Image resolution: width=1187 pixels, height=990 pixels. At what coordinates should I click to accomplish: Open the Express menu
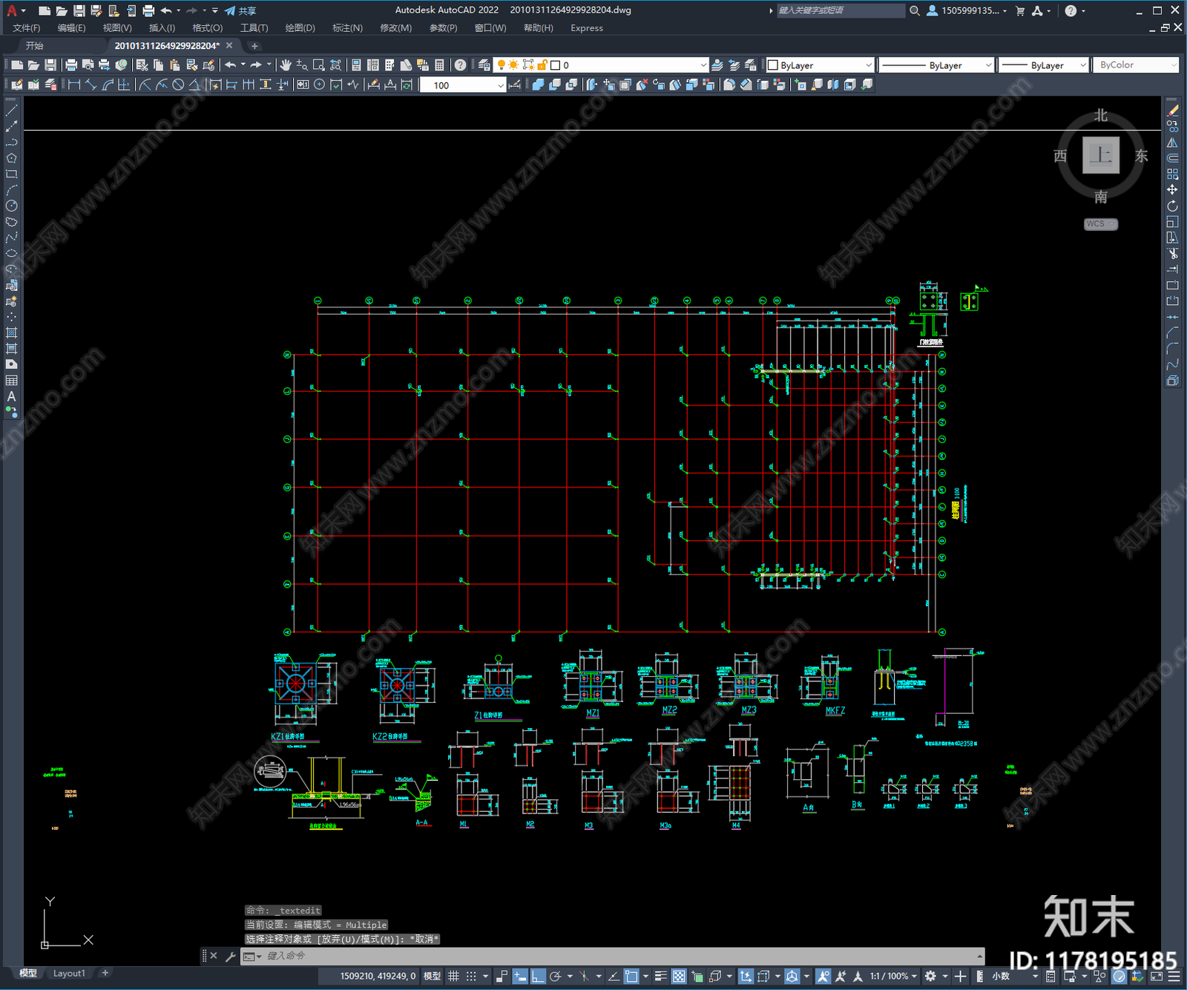tap(587, 28)
